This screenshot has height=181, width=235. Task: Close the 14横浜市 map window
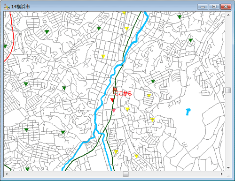226,7
